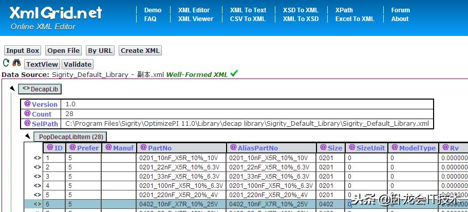Click the <> row icon for ID 5
This screenshot has width=468, height=212.
click(38, 195)
